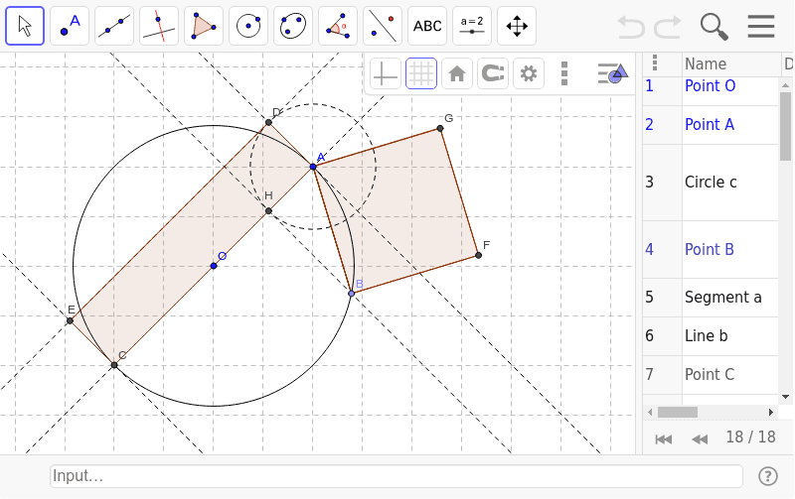This screenshot has width=795, height=499.
Task: Jump to first construction step
Action: pos(664,439)
